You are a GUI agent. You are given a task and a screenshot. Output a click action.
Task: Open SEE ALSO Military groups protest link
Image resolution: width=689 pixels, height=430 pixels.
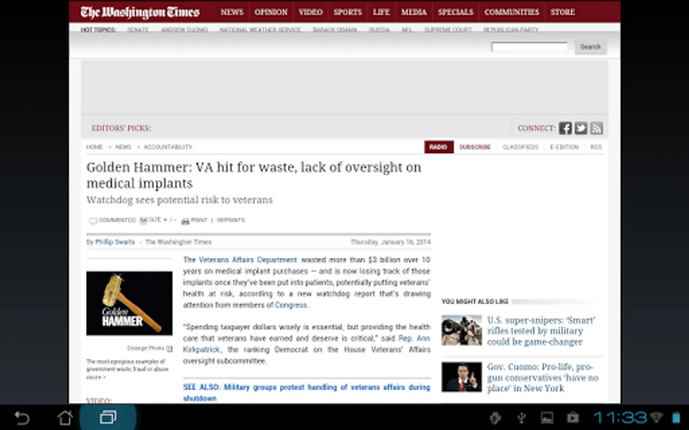pos(307,392)
